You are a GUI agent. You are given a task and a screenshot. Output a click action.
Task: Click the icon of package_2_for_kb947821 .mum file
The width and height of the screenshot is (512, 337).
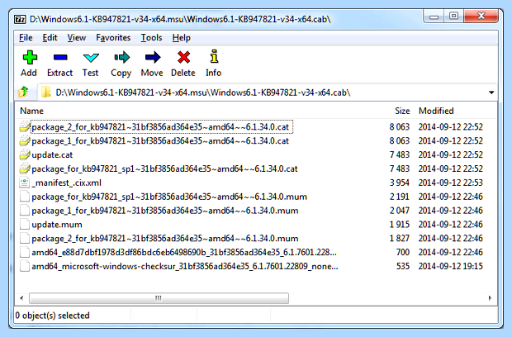[x=25, y=239]
